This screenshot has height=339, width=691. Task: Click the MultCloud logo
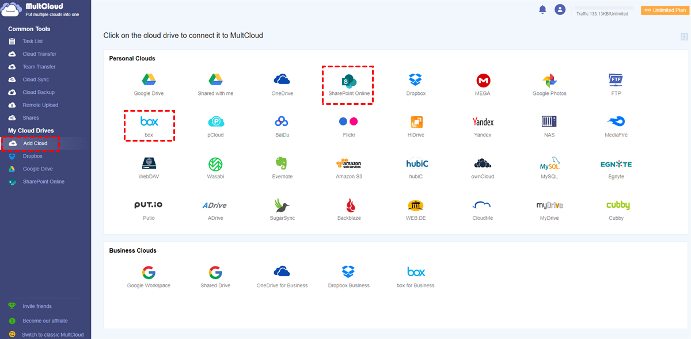tap(40, 9)
